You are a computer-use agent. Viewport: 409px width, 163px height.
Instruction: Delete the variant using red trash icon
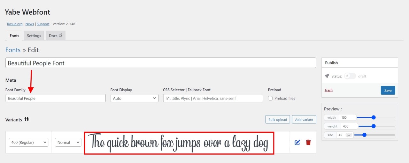pos(308,142)
